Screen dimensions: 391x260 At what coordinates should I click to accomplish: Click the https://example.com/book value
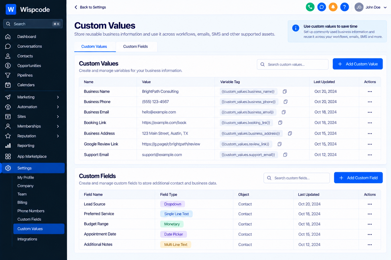(164, 123)
